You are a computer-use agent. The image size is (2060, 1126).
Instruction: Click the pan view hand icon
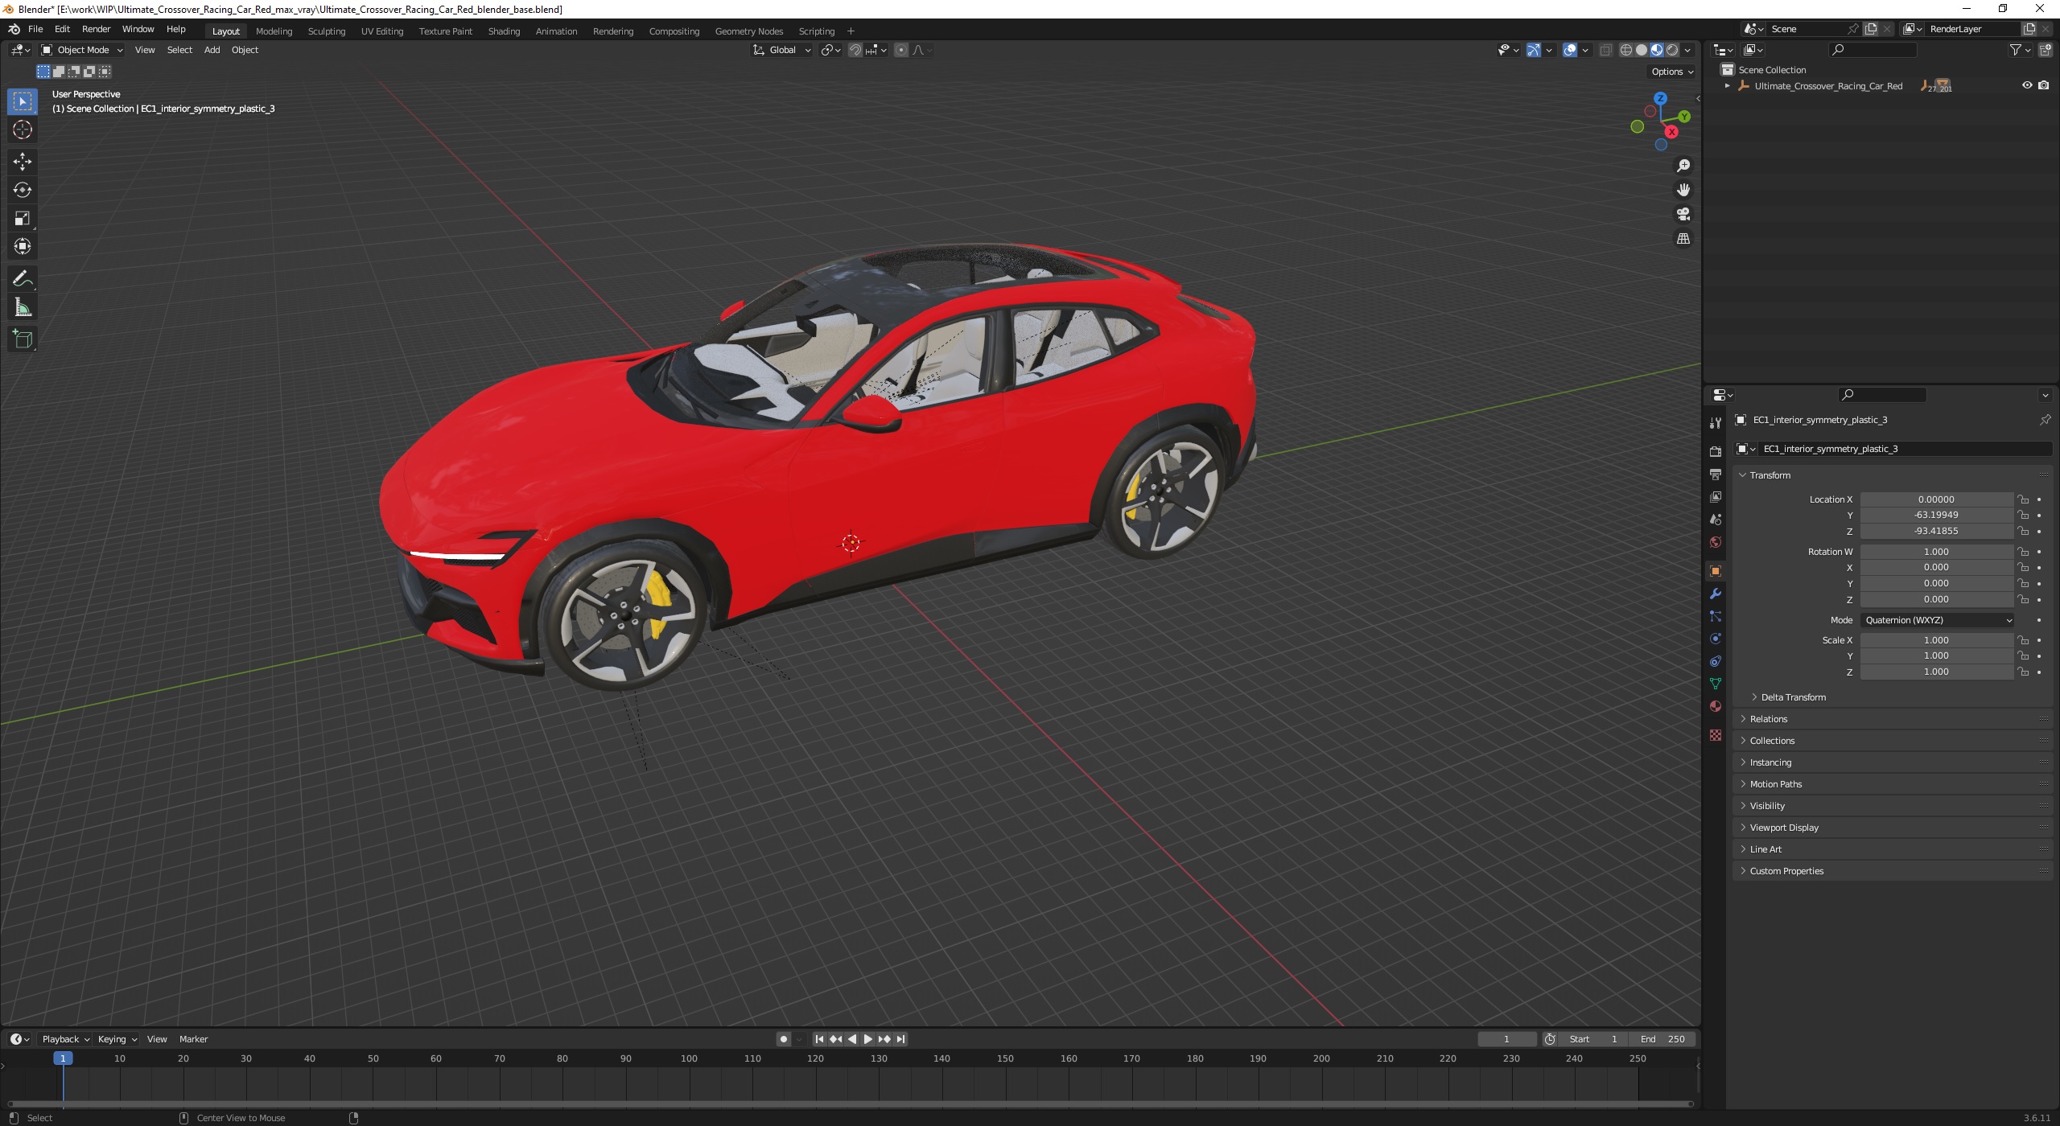point(1683,190)
